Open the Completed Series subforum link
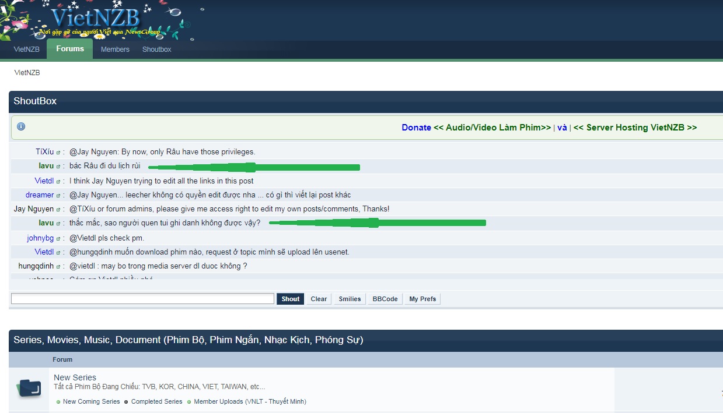Image resolution: width=723 pixels, height=413 pixels. click(156, 401)
